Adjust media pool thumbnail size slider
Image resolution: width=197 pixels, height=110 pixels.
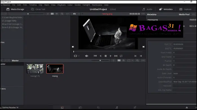point(100,60)
